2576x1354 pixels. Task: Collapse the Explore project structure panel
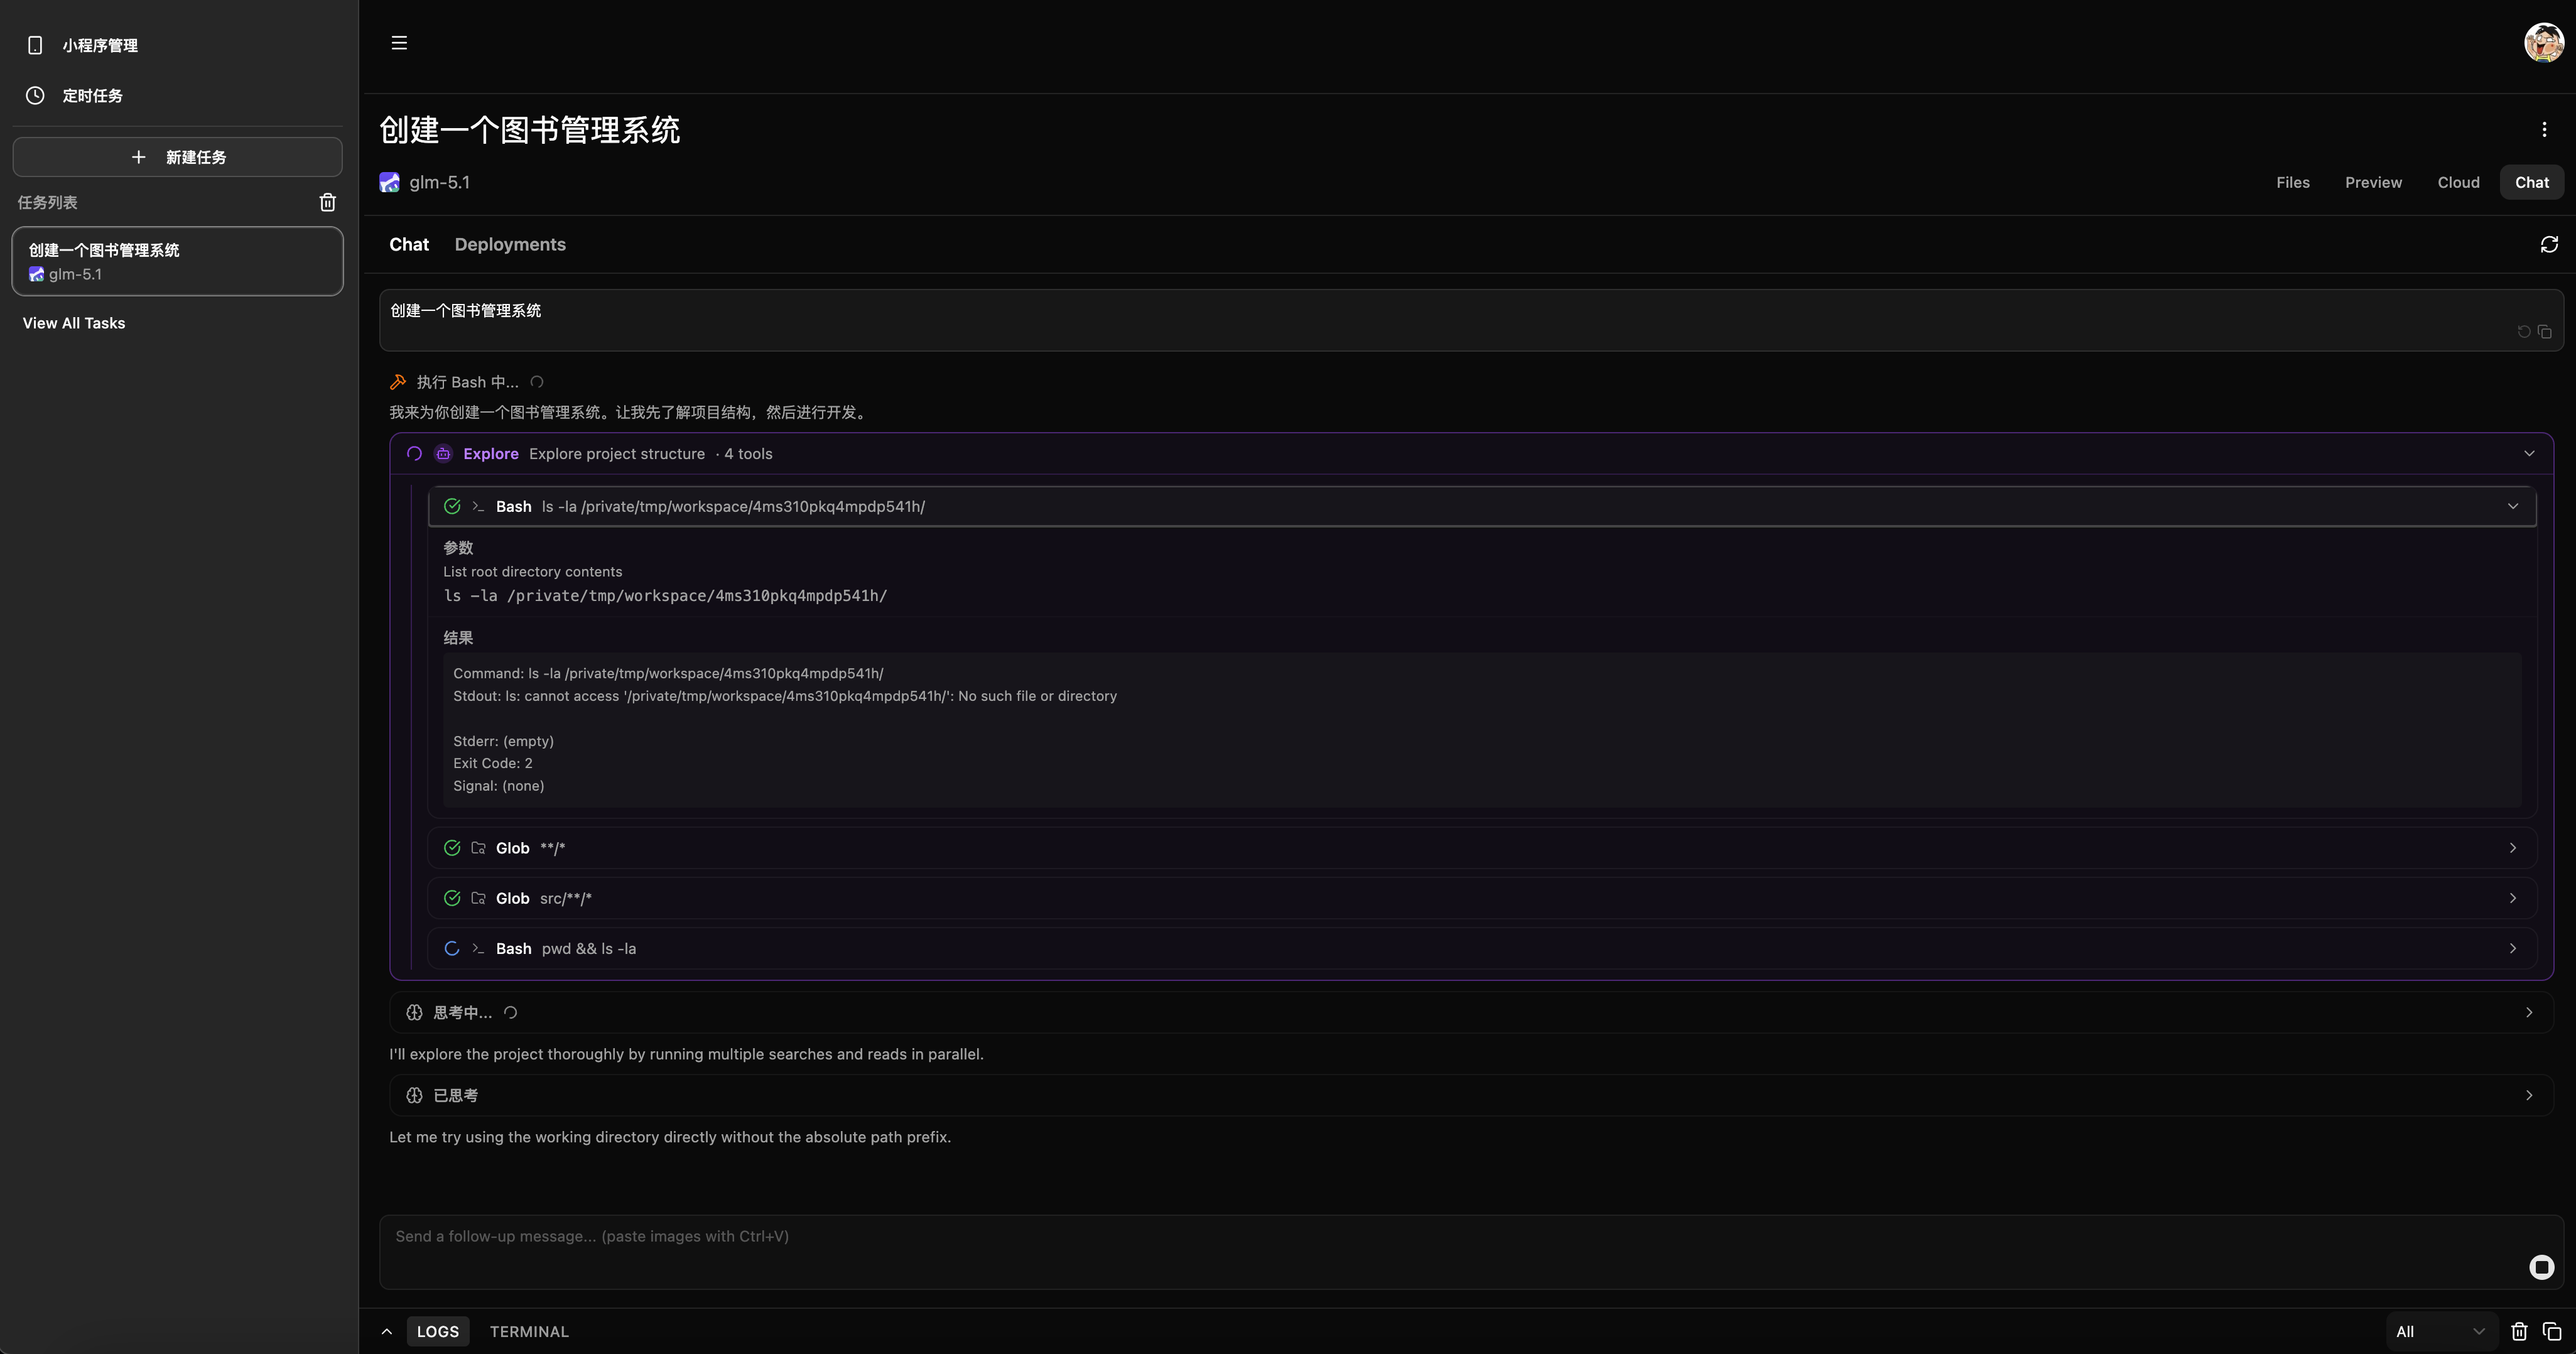click(2529, 454)
